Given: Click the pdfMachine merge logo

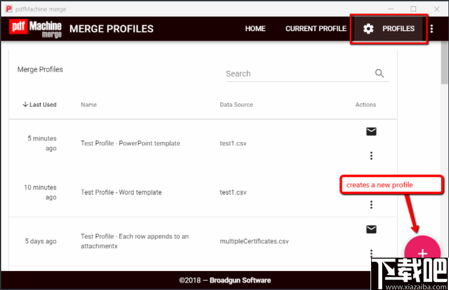Looking at the screenshot, I should tap(36, 29).
